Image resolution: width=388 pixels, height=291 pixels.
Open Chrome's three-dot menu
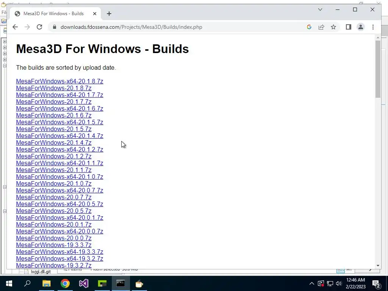coord(373,27)
